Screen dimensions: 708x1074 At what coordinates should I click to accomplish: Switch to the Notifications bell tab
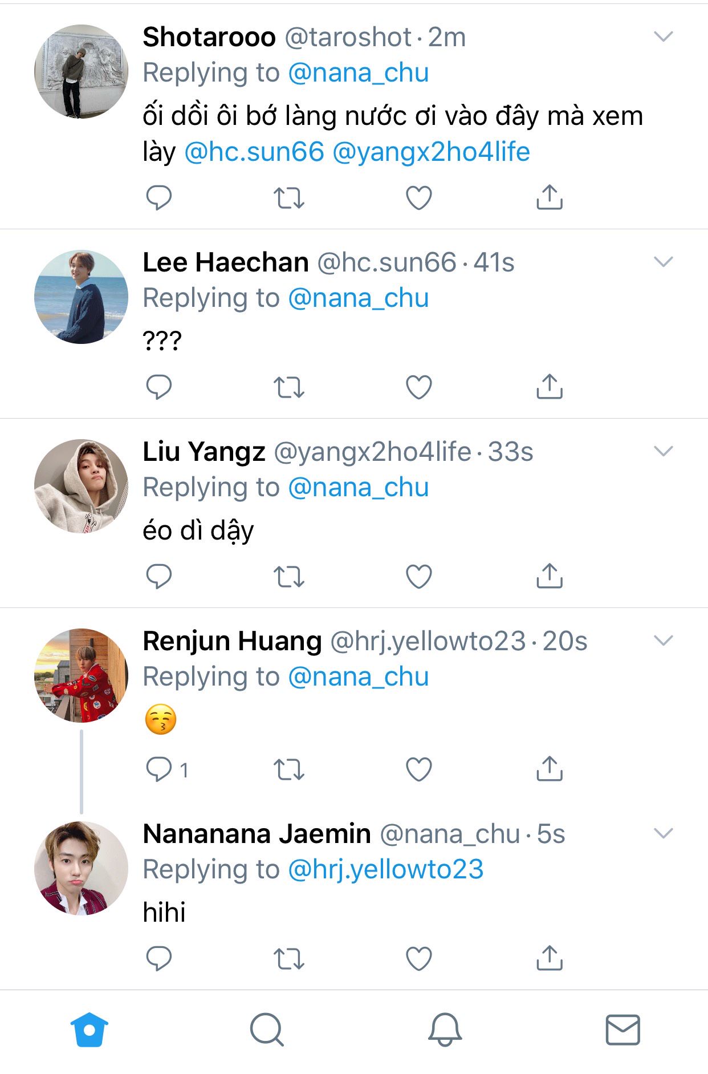coord(445,1030)
